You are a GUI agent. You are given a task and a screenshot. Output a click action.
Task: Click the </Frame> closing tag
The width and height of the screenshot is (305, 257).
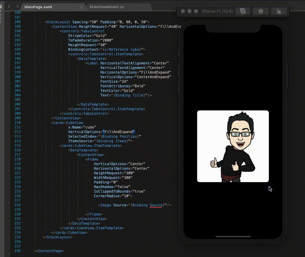94,214
